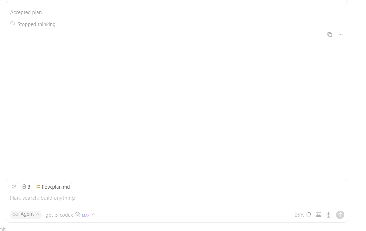
Task: Open the flow.plan.md file chip
Action: 53,187
